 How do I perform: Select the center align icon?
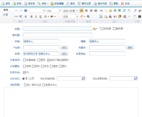pos(86,10)
